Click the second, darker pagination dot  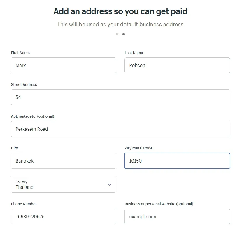pyautogui.click(x=123, y=34)
